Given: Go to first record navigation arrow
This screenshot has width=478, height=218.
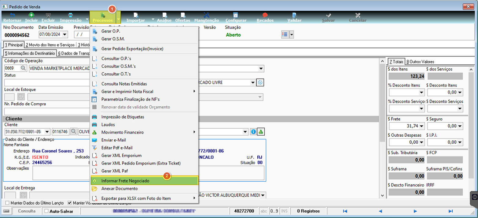Looking at the screenshot, I should pyautogui.click(x=345, y=211).
